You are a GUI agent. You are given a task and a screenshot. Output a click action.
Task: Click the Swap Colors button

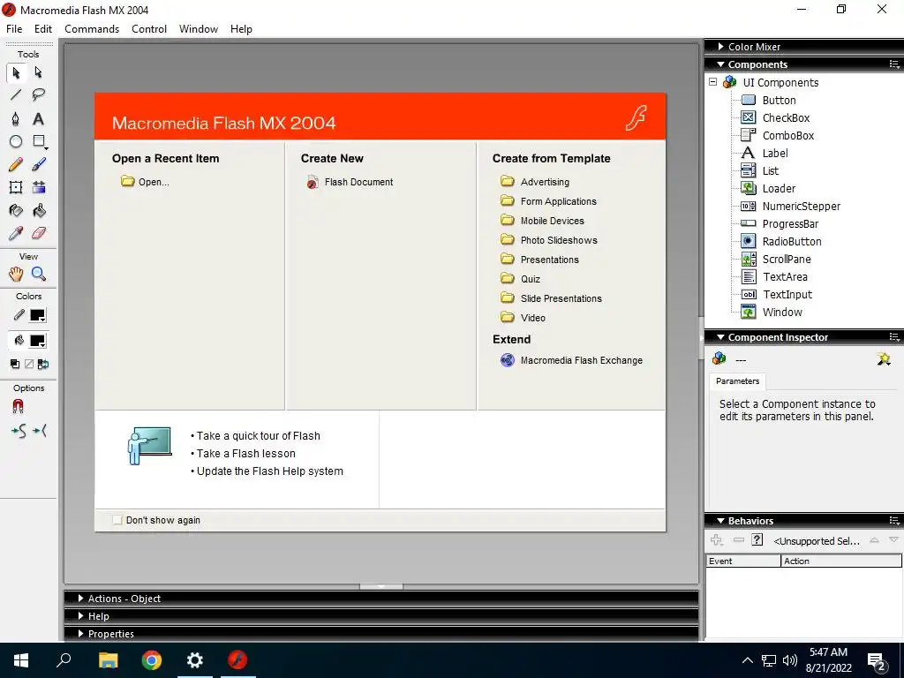[x=43, y=365]
